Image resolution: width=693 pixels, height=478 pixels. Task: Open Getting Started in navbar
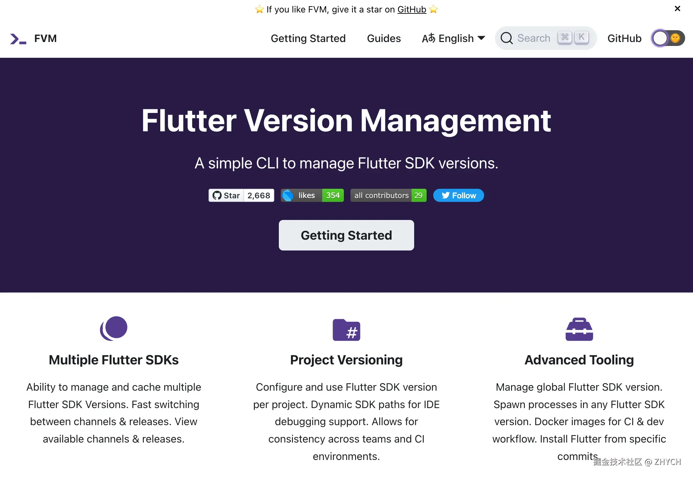[308, 38]
